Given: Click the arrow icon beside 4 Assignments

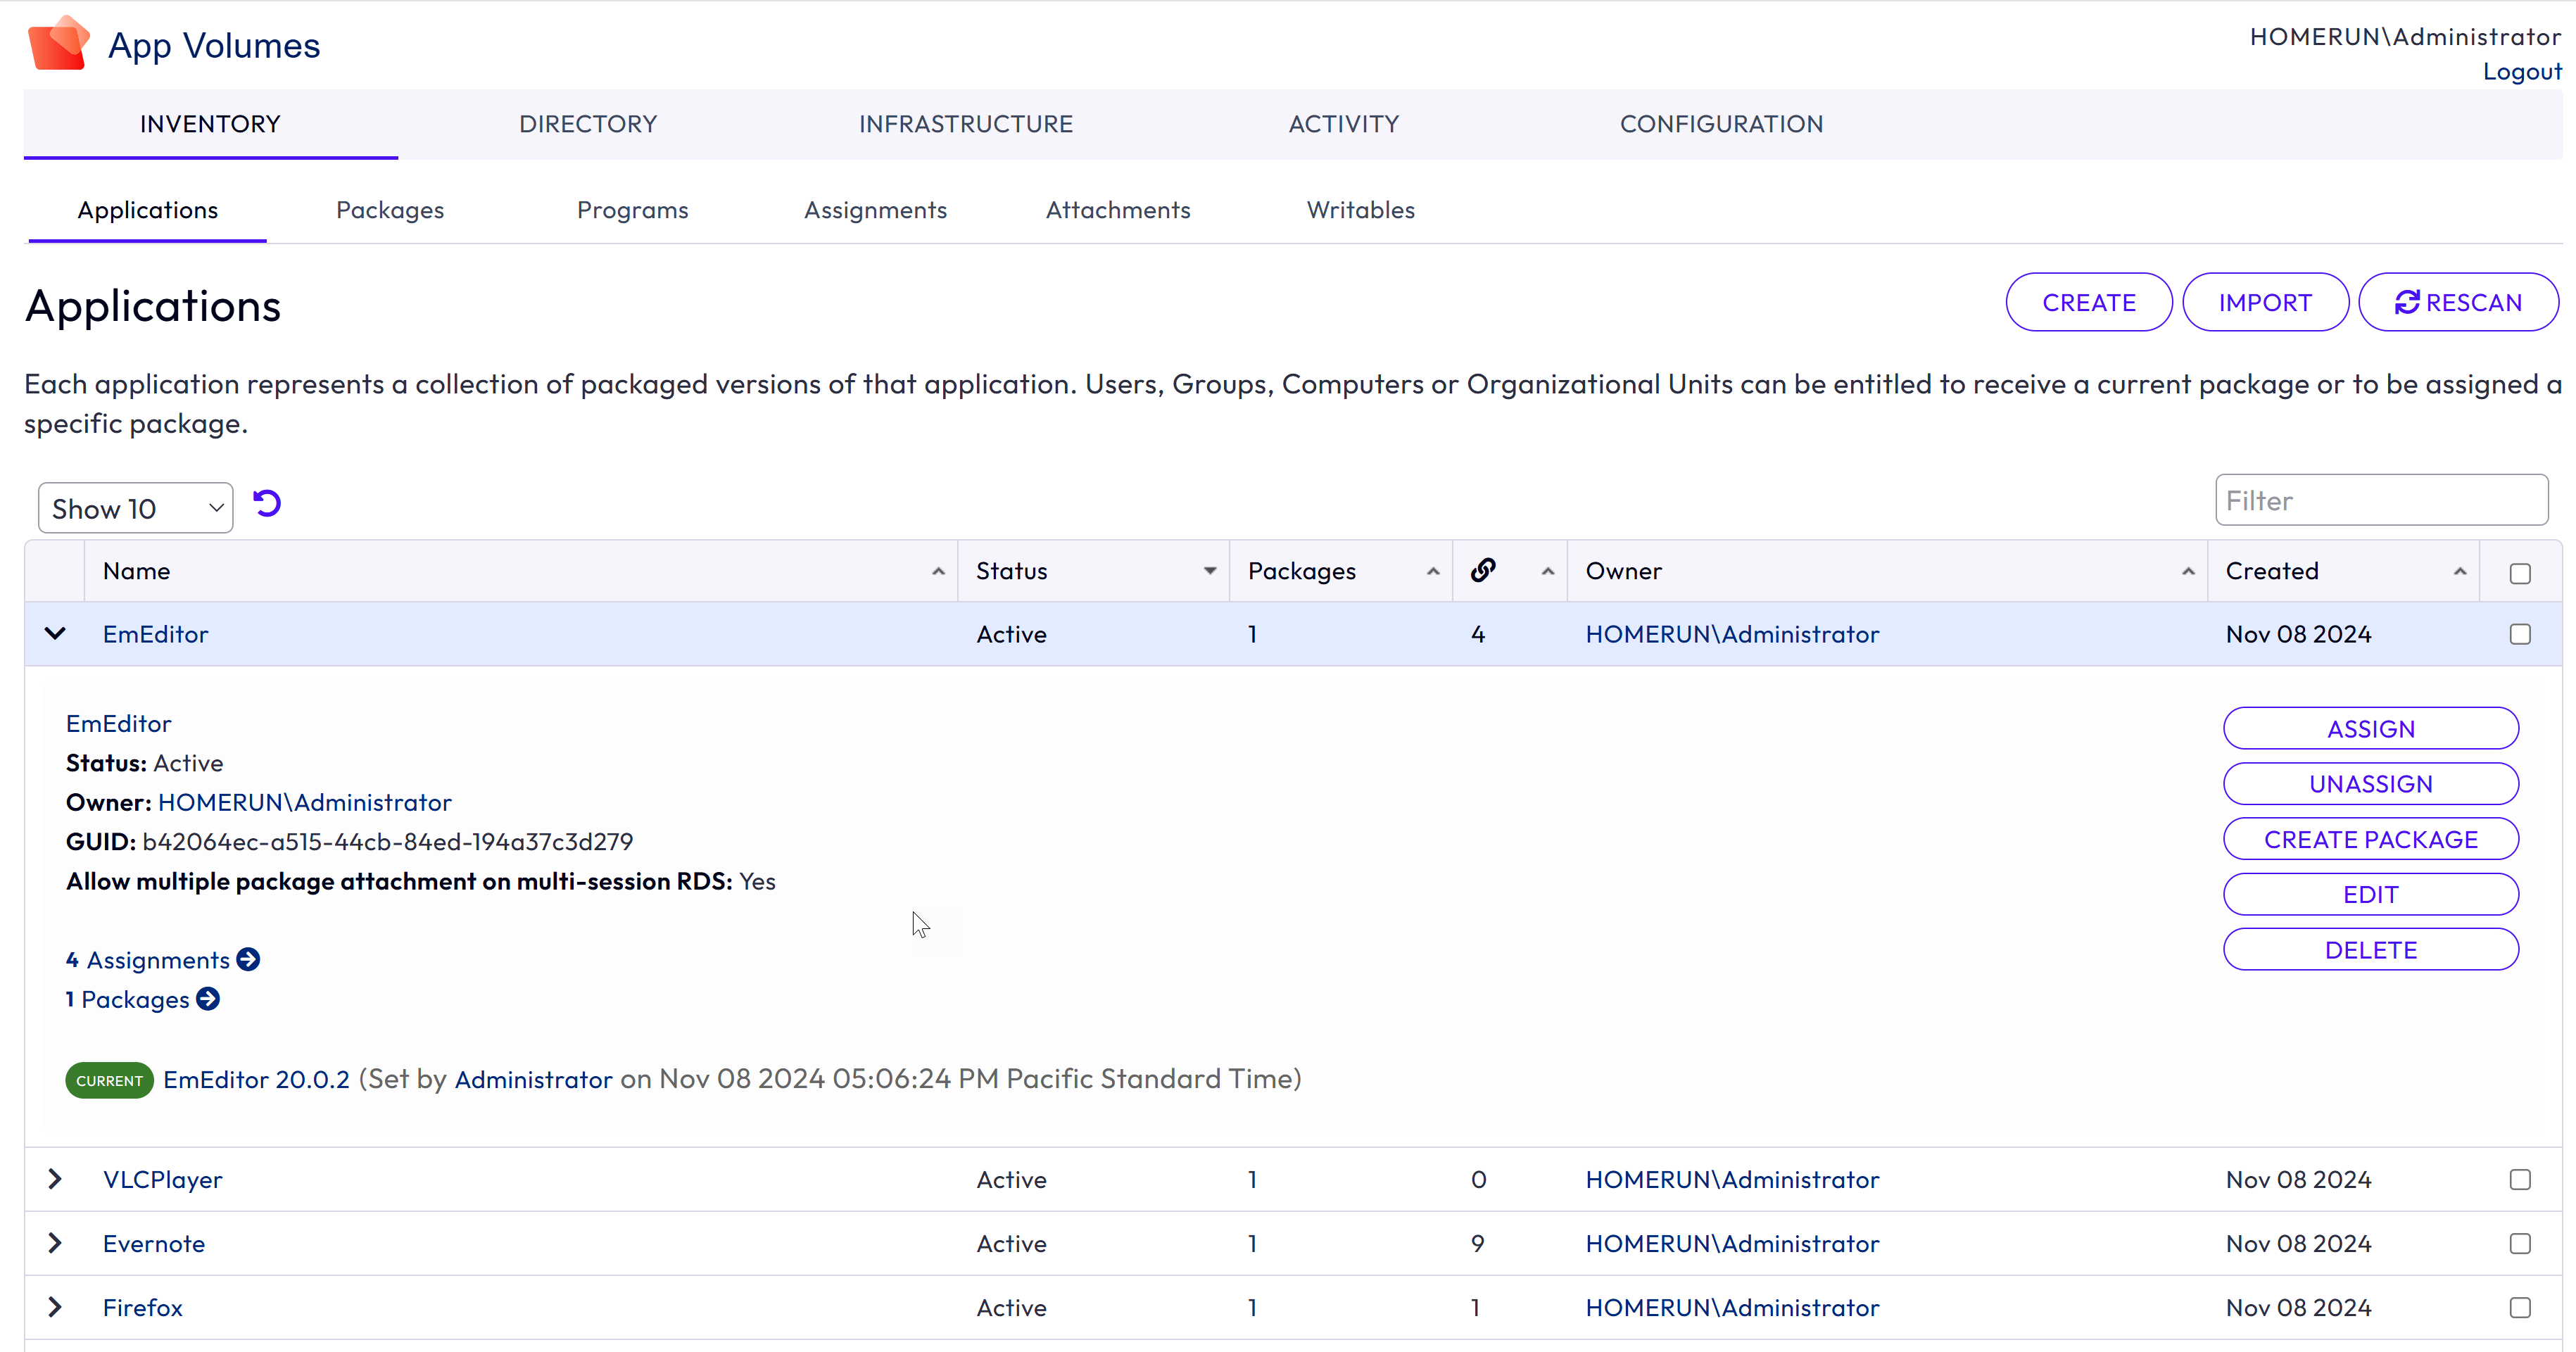Looking at the screenshot, I should pos(248,959).
